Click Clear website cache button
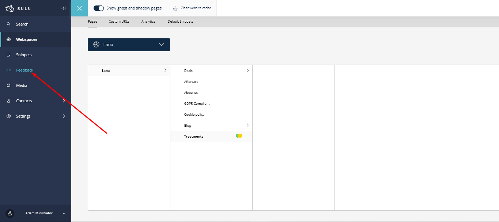 (x=192, y=8)
